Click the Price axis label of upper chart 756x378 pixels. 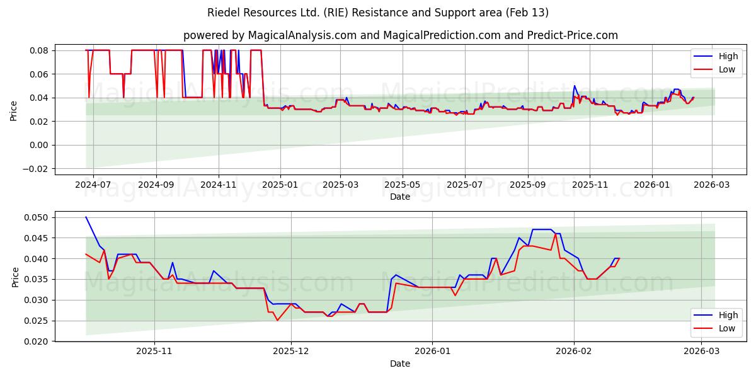coord(14,111)
